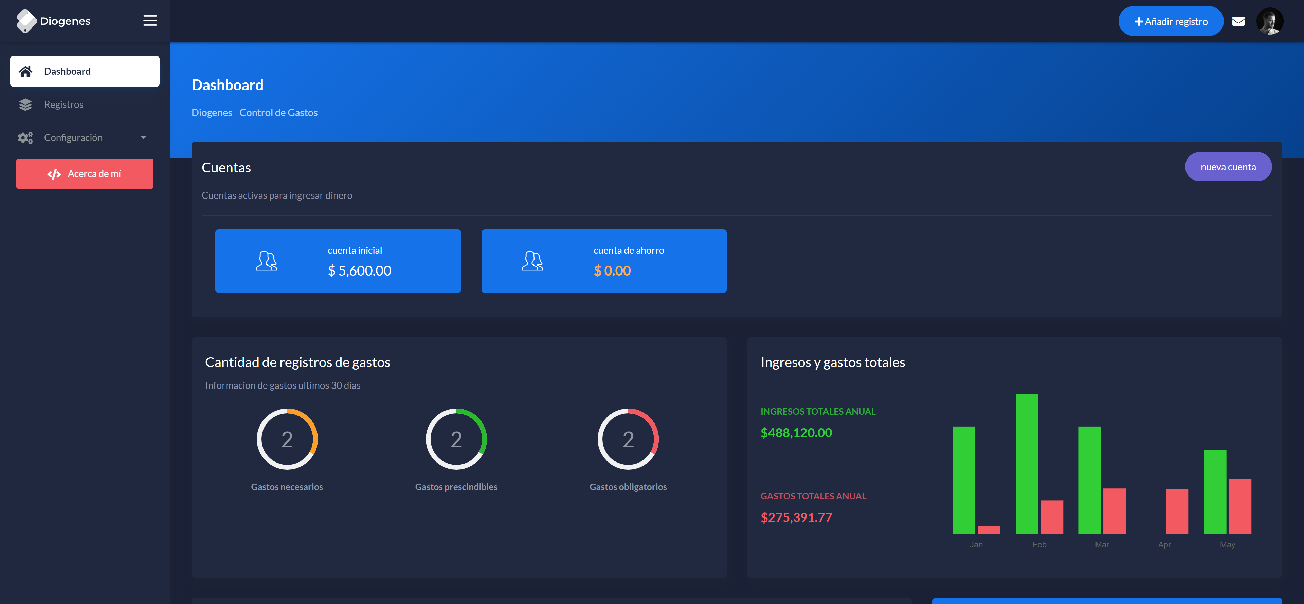The image size is (1304, 604).
Task: Open the mail envelope icon
Action: [1238, 21]
